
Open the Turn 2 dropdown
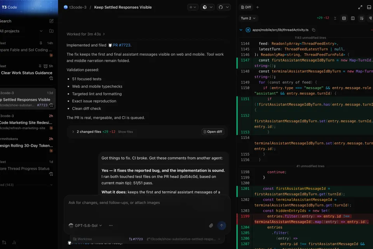248,18
